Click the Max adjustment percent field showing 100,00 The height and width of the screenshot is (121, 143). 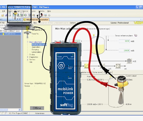click(x=75, y=41)
